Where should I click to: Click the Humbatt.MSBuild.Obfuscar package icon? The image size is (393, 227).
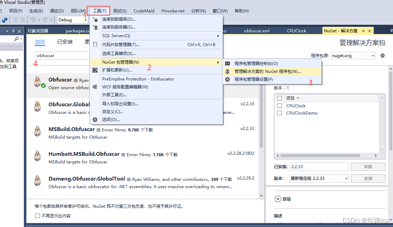click(x=38, y=156)
